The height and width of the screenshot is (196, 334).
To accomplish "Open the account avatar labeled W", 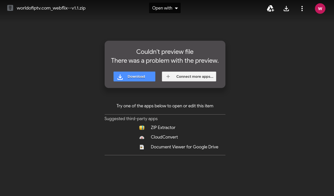I will click(320, 9).
